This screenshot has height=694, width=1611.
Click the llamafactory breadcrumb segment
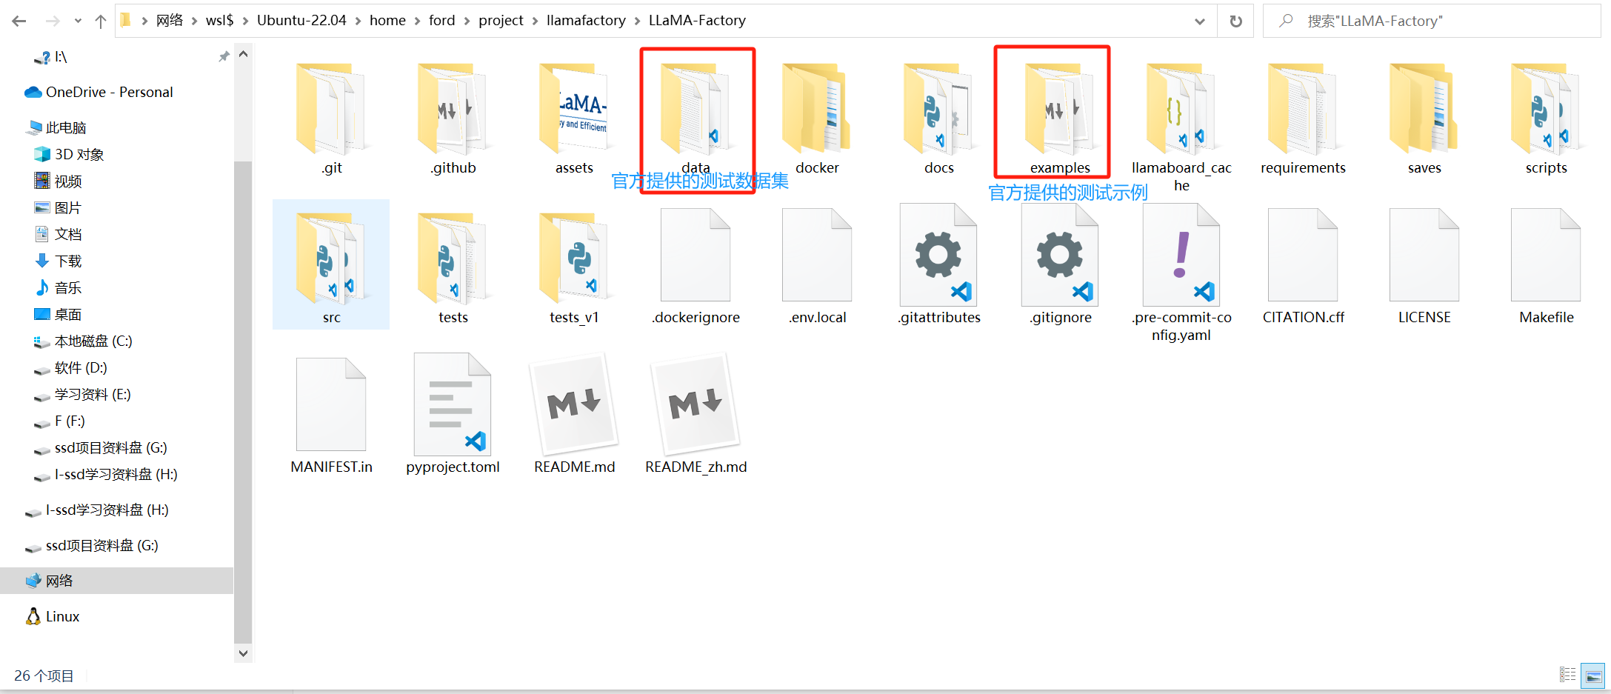(x=586, y=21)
